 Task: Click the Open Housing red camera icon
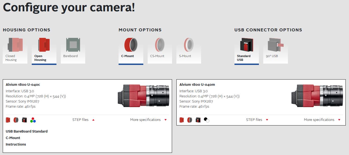coord(44,45)
